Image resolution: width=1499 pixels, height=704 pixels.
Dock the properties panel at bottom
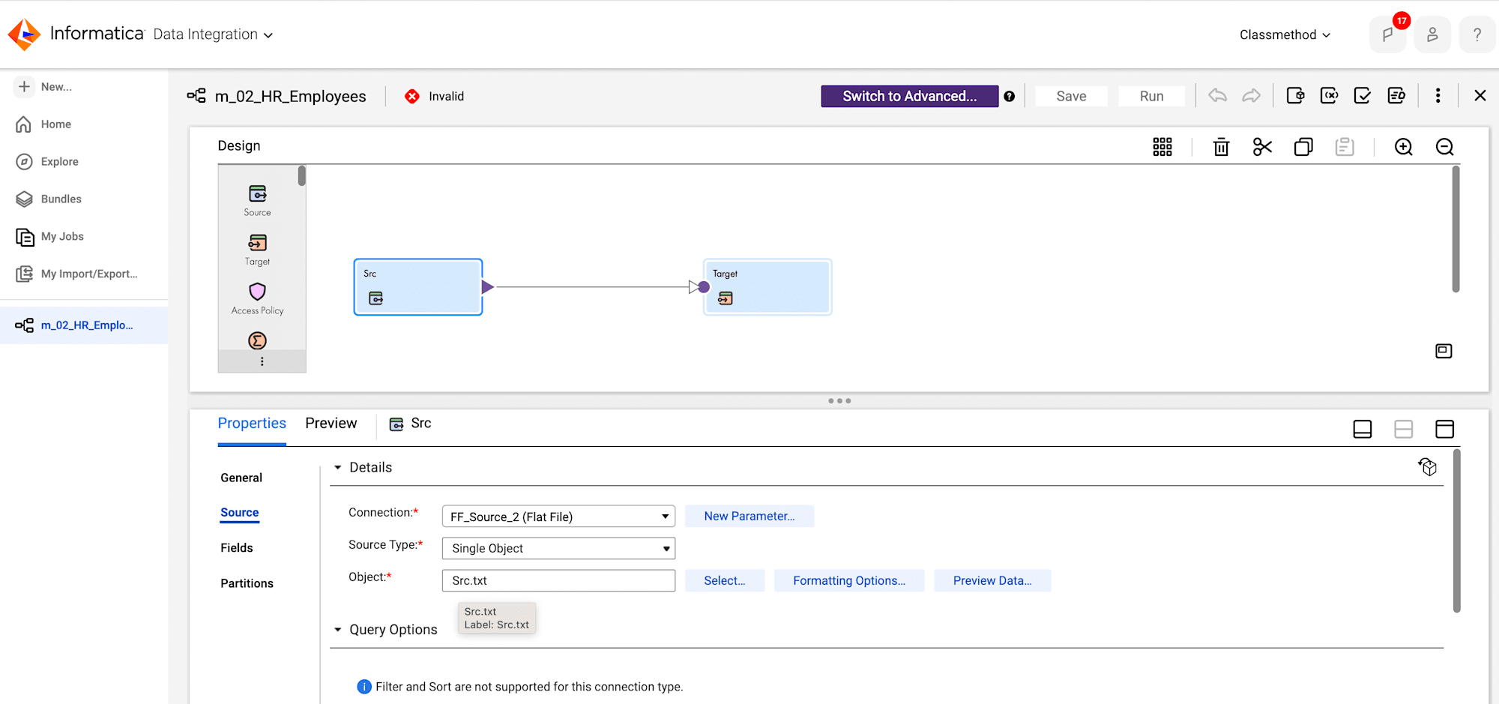click(x=1363, y=429)
